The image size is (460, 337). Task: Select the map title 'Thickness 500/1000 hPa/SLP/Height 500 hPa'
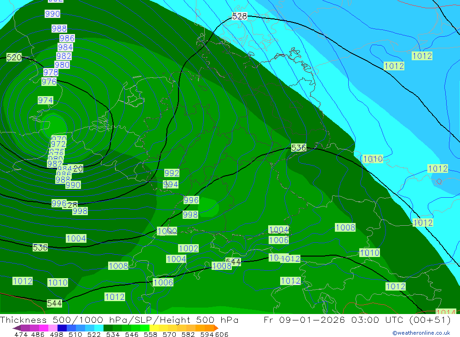pyautogui.click(x=119, y=320)
